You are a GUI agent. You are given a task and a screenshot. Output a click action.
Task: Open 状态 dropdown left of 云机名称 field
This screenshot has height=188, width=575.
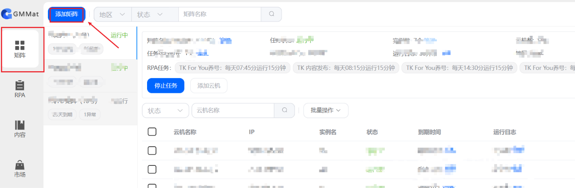click(165, 110)
